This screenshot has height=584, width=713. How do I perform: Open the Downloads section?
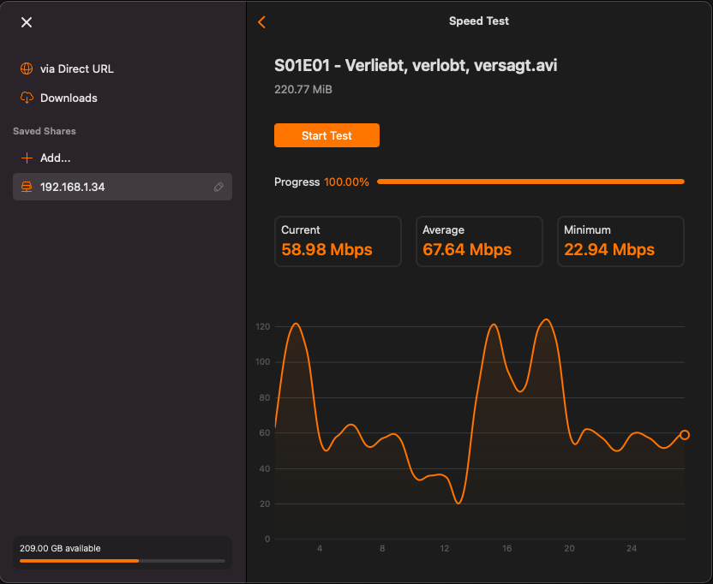click(x=69, y=98)
